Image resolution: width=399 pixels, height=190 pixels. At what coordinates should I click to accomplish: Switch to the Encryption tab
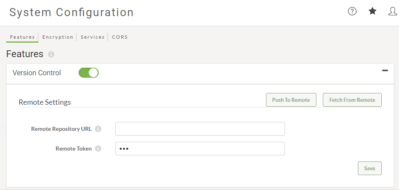[58, 37]
